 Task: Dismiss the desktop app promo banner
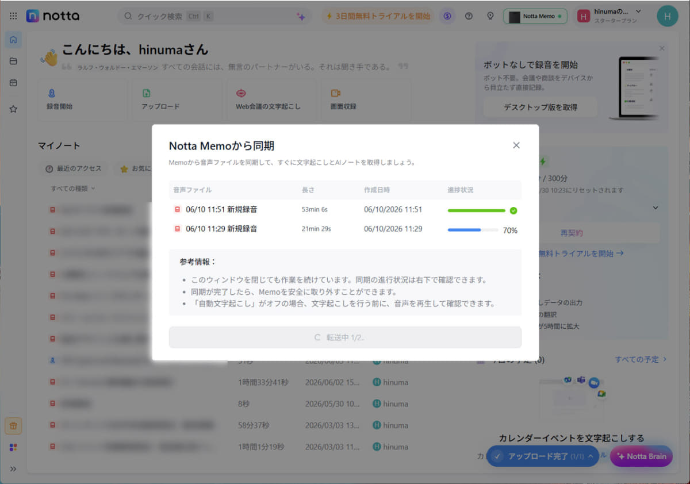pos(662,48)
